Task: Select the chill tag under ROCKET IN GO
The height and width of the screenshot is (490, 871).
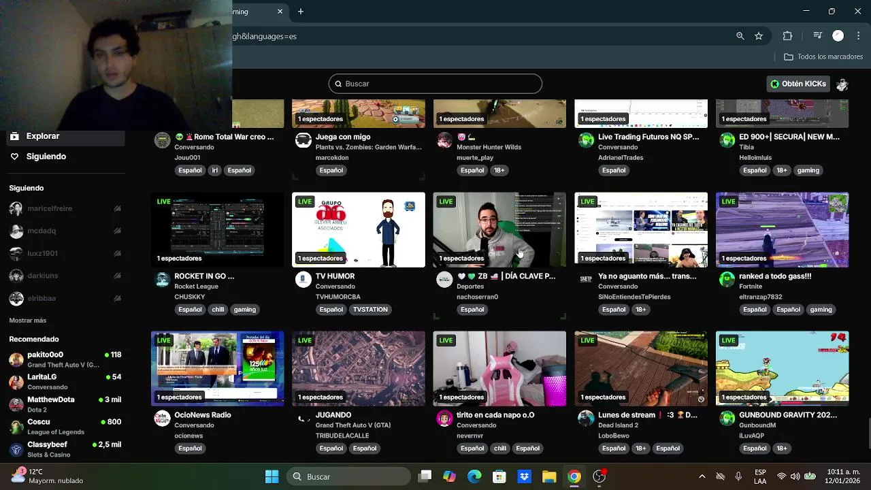Action: click(x=218, y=310)
